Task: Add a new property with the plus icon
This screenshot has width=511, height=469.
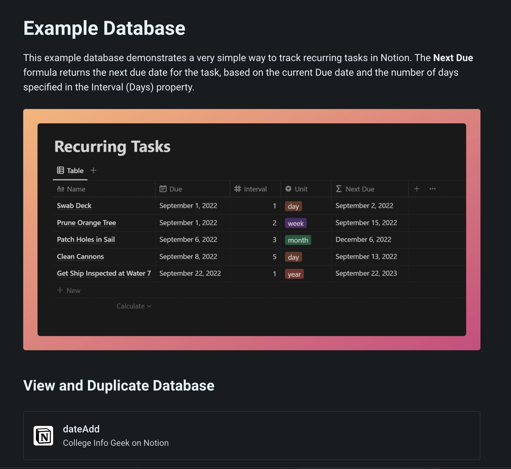Action: pos(416,189)
